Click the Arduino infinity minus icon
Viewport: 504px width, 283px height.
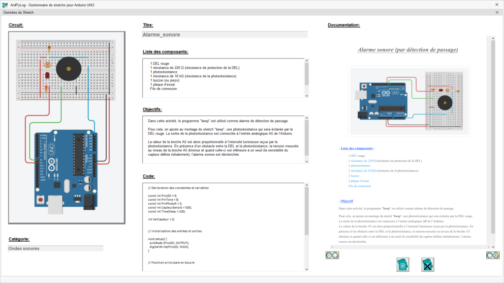(x=332, y=255)
